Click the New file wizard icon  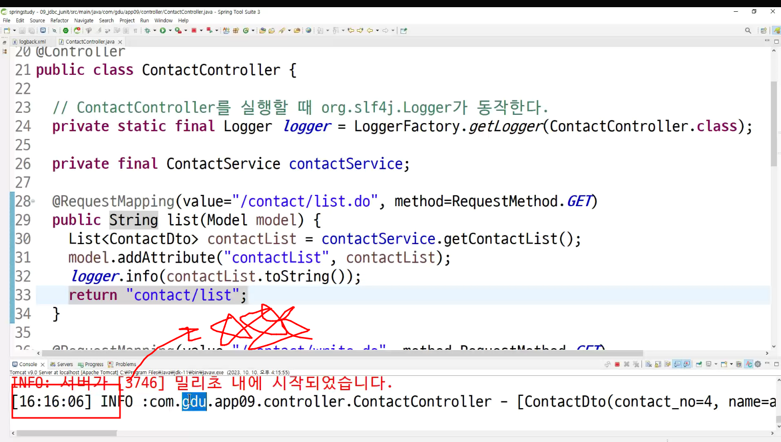click(x=7, y=30)
